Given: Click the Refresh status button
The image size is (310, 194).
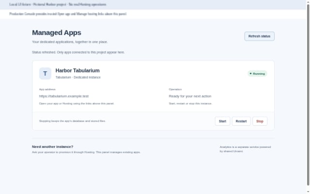Looking at the screenshot, I should click(x=259, y=36).
